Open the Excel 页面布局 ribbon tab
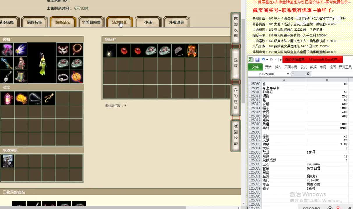This screenshot has width=353, height=209. click(291, 67)
